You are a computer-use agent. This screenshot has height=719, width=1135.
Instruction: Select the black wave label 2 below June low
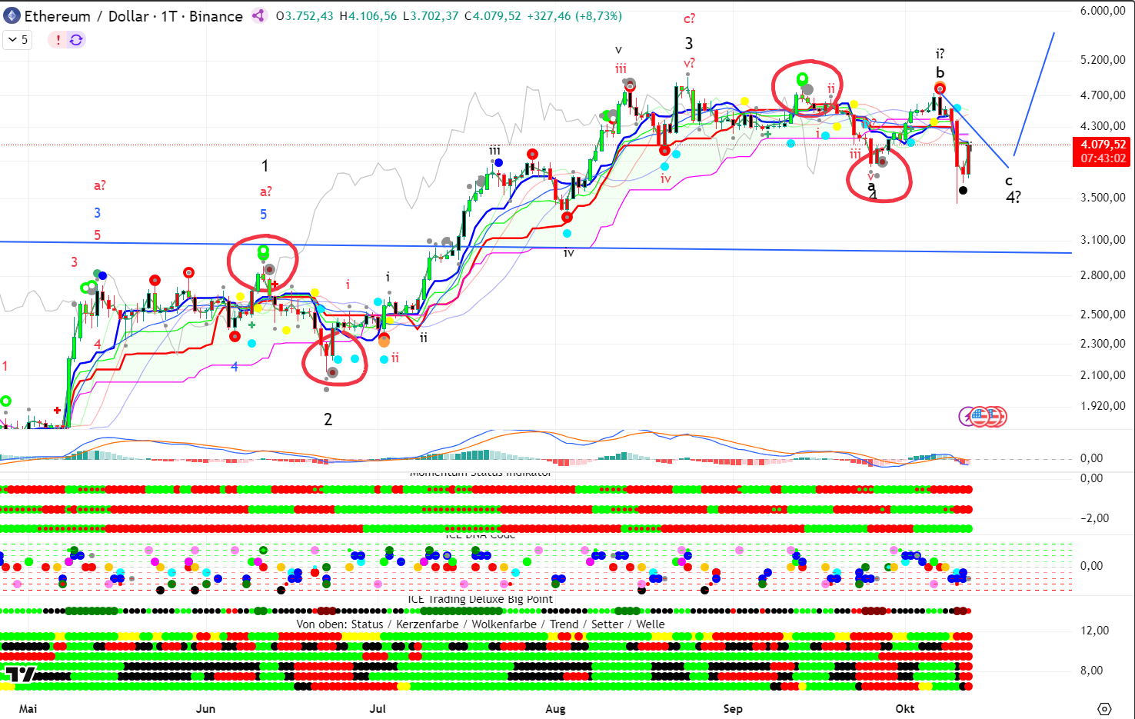(x=328, y=419)
